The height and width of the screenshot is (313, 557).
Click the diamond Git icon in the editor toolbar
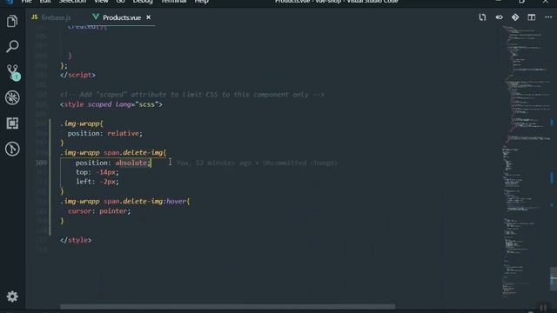coord(515,17)
